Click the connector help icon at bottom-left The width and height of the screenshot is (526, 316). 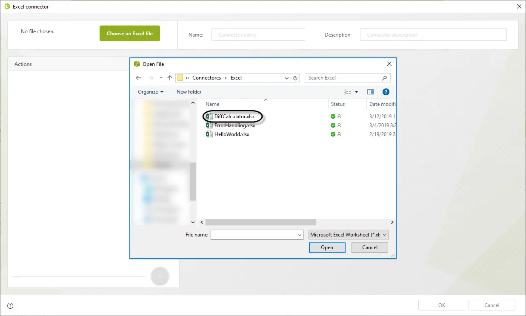point(10,305)
